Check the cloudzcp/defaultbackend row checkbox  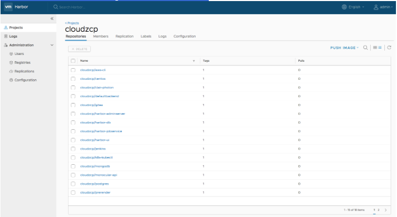(73, 96)
